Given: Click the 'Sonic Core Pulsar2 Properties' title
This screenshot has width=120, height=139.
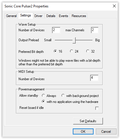Looking at the screenshot, I should click(26, 6).
